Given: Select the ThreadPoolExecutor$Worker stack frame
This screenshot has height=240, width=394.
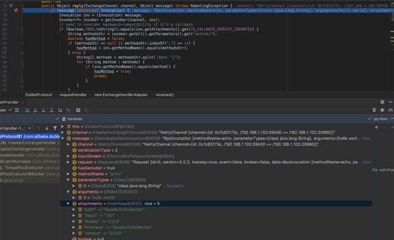Looking at the screenshot, I should pos(30,174).
